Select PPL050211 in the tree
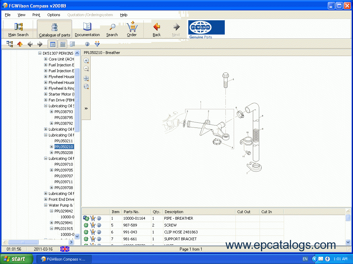Viewport: 353px width, 264px height. tap(64, 141)
